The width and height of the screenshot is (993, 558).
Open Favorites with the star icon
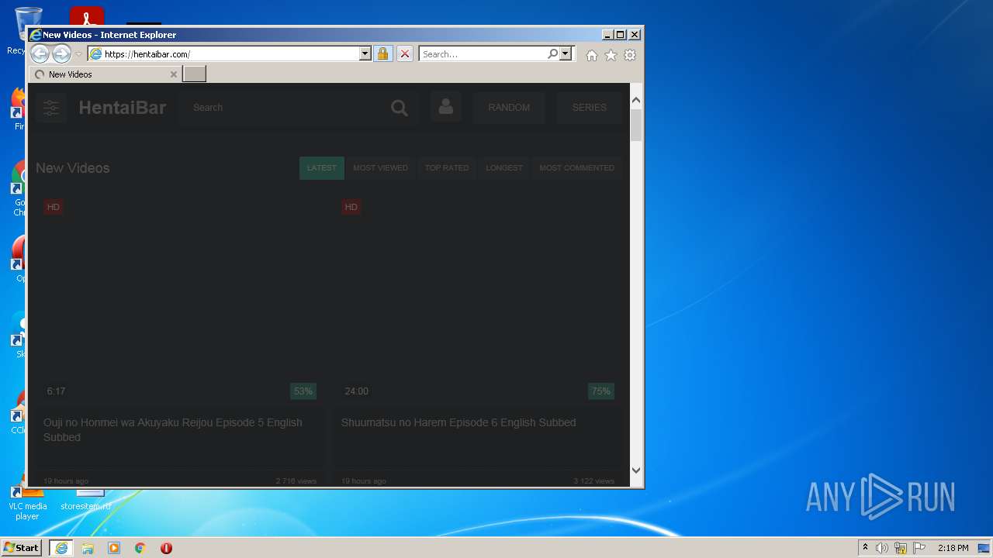[x=611, y=55]
